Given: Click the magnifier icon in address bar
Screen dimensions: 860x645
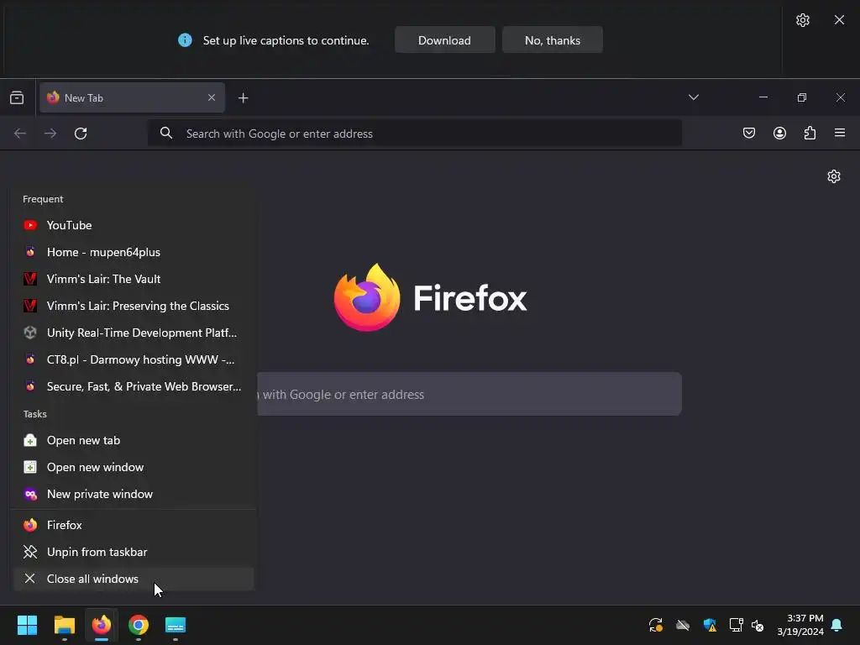Looking at the screenshot, I should pyautogui.click(x=165, y=134).
